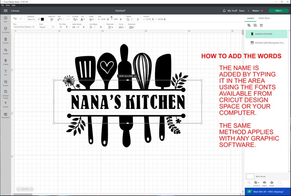Zoom out with the minus button

tap(18, 189)
